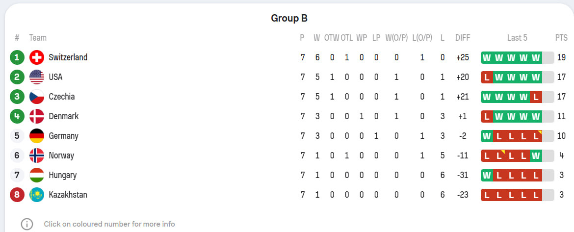
Task: Click the Denmark flag icon
Action: 37,116
